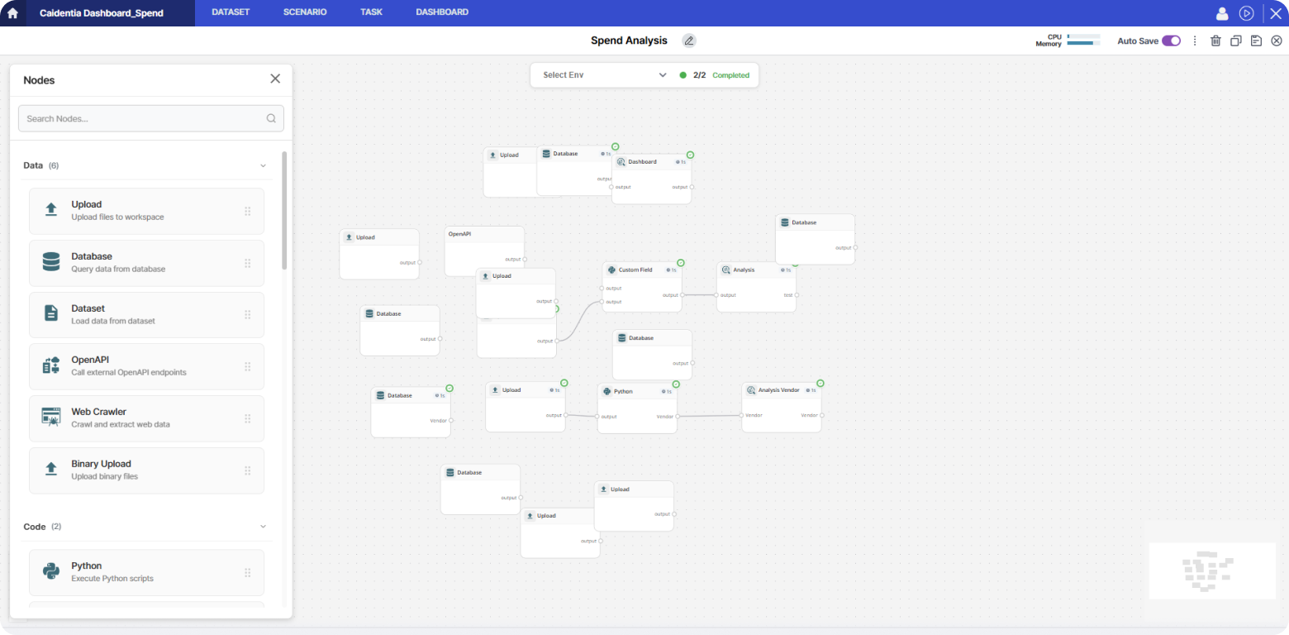The image size is (1289, 635).
Task: Collapse the Data nodes section
Action: (x=264, y=165)
